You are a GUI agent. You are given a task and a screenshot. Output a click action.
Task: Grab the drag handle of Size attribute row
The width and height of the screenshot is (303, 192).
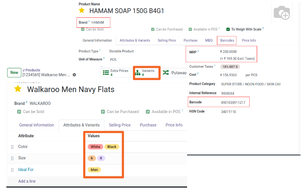[x=12, y=158]
